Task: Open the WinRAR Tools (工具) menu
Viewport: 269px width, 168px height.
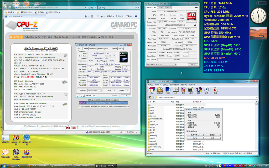Action: tap(165, 85)
